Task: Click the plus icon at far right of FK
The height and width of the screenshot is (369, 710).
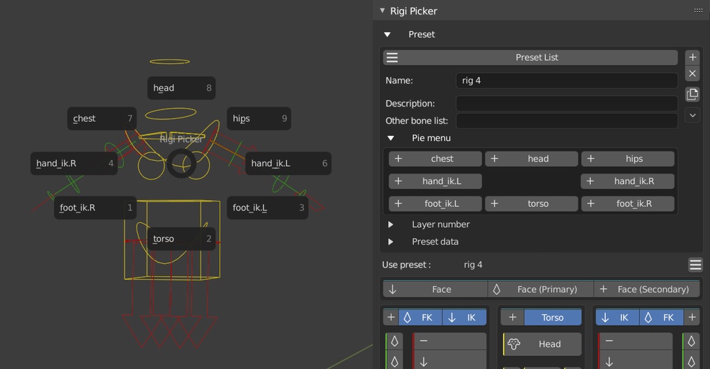Action: [692, 318]
